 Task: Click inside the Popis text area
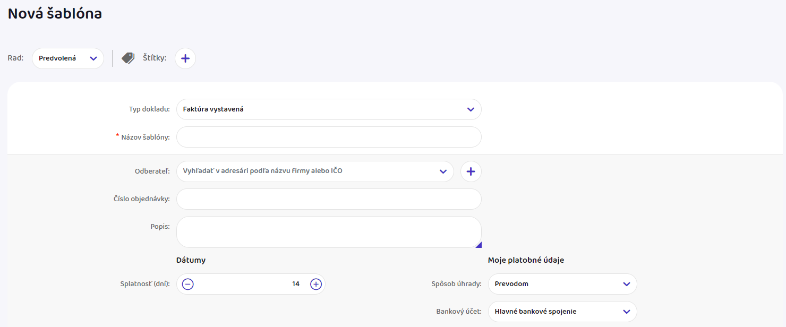(x=328, y=232)
